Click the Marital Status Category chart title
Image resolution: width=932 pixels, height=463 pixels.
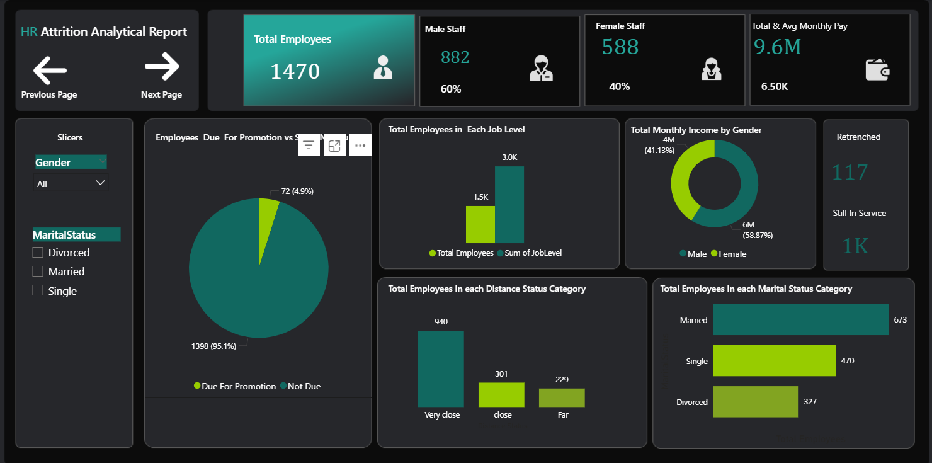[x=756, y=289]
